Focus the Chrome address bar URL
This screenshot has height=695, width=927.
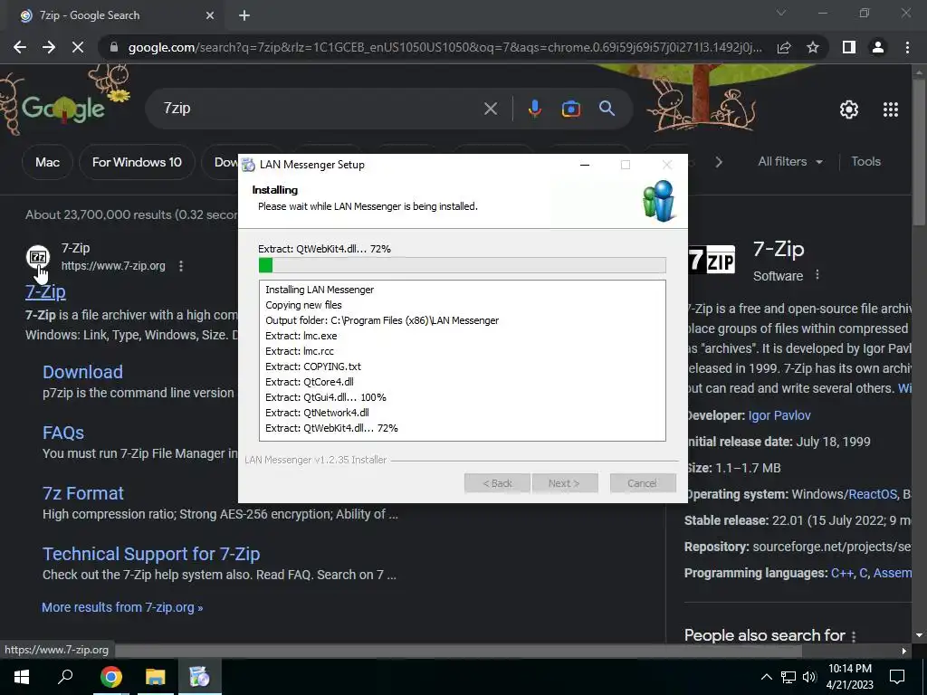coord(444,47)
